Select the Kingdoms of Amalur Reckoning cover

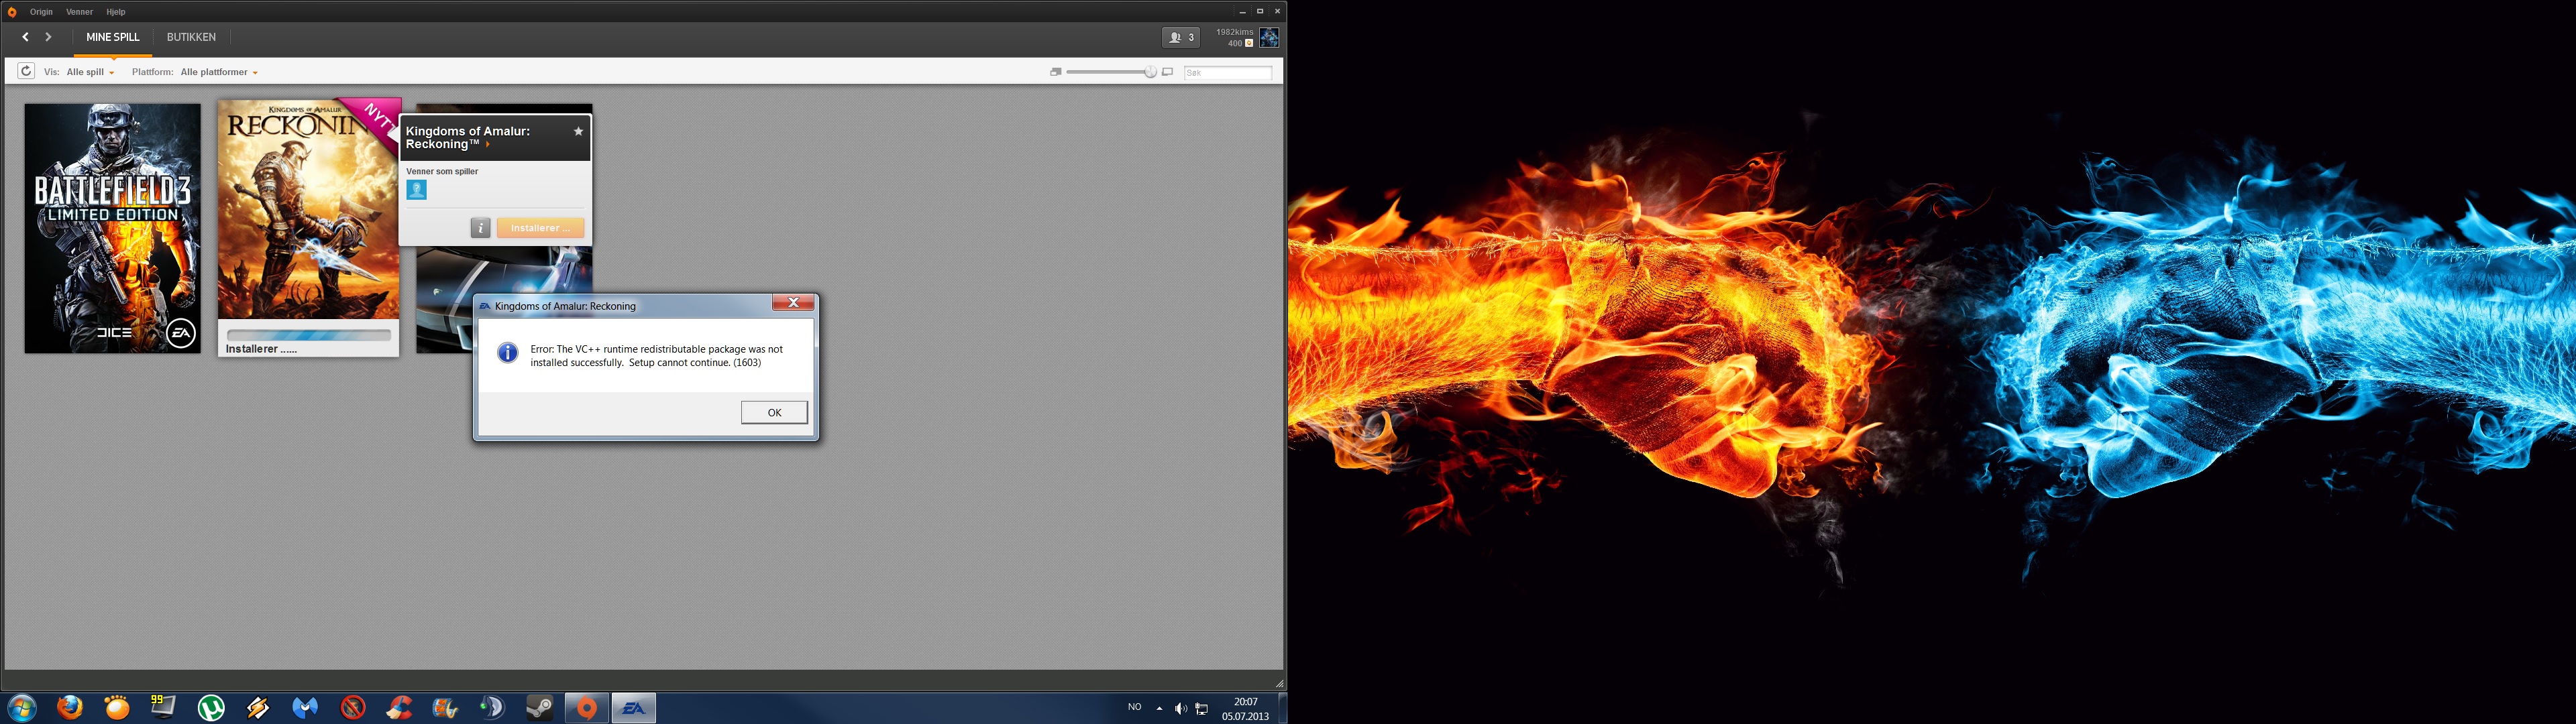pyautogui.click(x=308, y=210)
